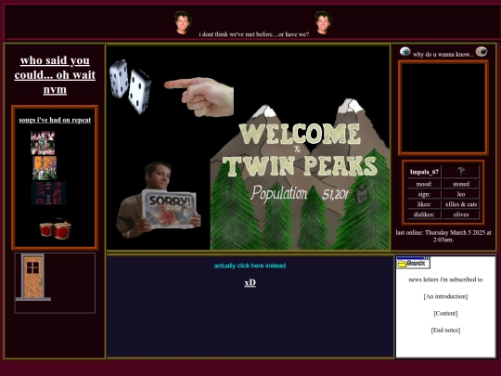501x376 pixels.
Task: Click the 'actually click here instead' link
Action: (250, 266)
